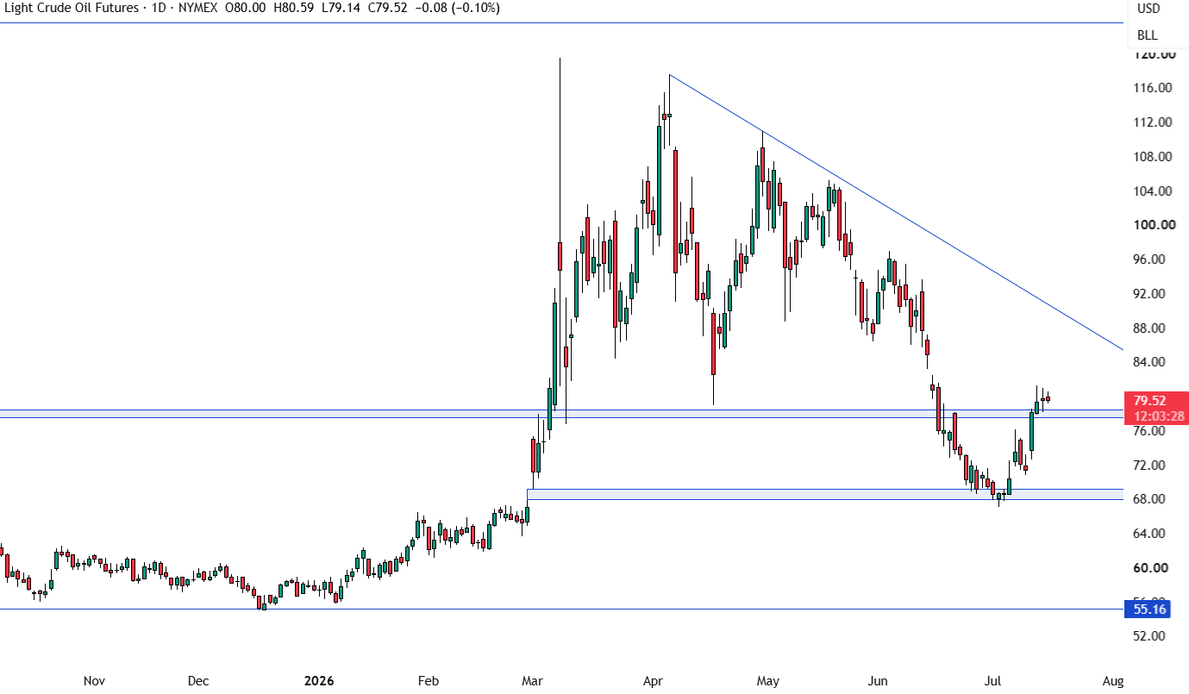Select the shaded support zone near 68.00

tap(825, 494)
